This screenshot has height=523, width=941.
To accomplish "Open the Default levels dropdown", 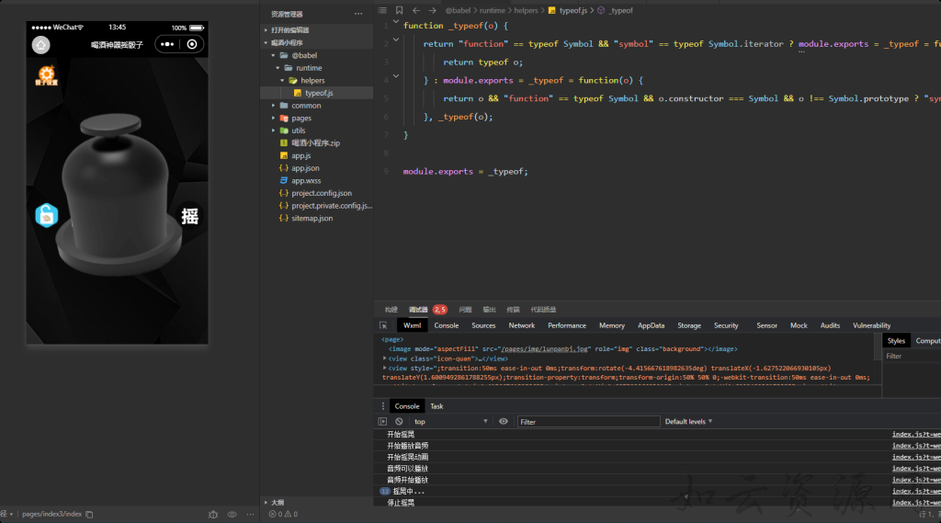I will point(688,421).
